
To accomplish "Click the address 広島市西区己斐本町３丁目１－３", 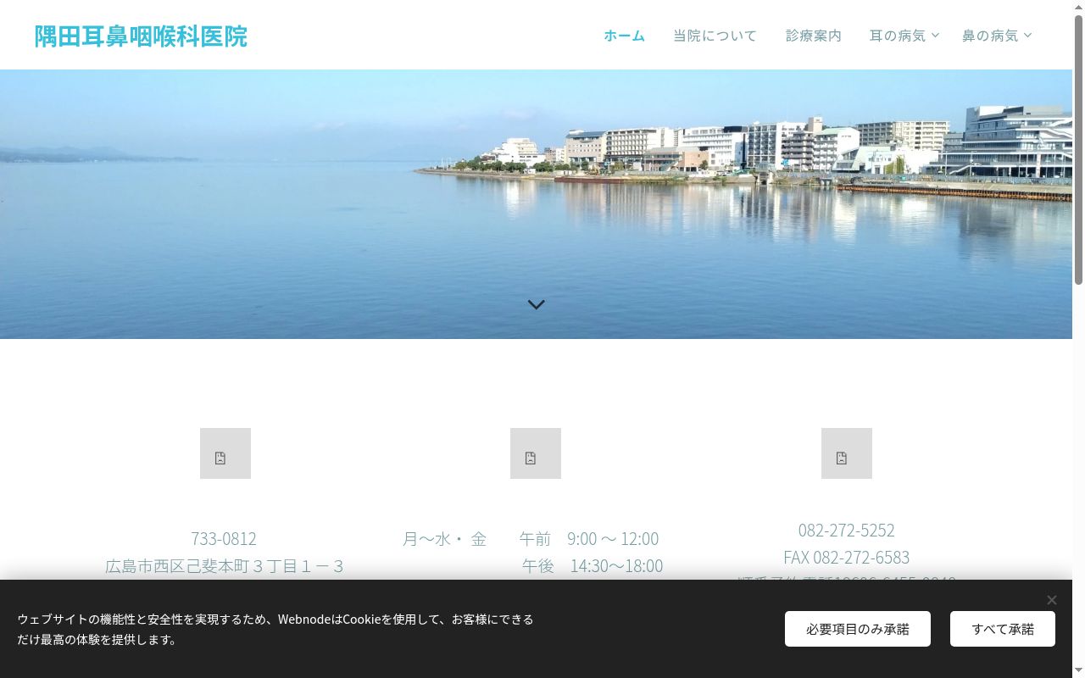I will click(224, 566).
